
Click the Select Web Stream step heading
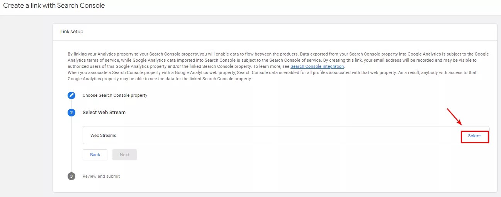tap(104, 113)
